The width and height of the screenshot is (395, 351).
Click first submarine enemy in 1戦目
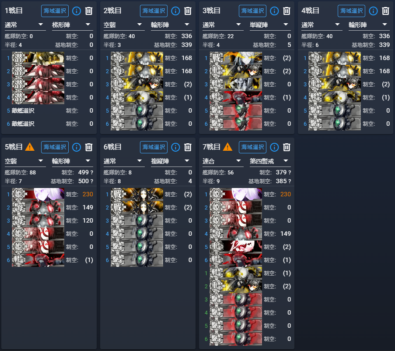tap(38, 58)
